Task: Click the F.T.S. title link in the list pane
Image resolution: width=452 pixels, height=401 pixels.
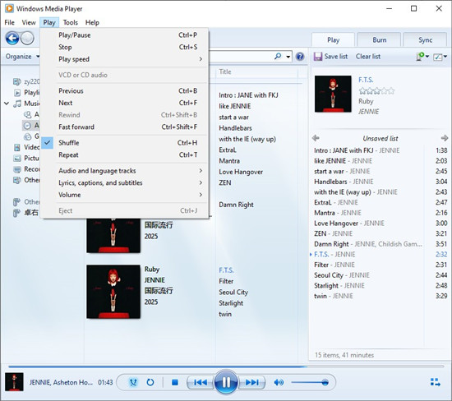Action: pos(366,80)
